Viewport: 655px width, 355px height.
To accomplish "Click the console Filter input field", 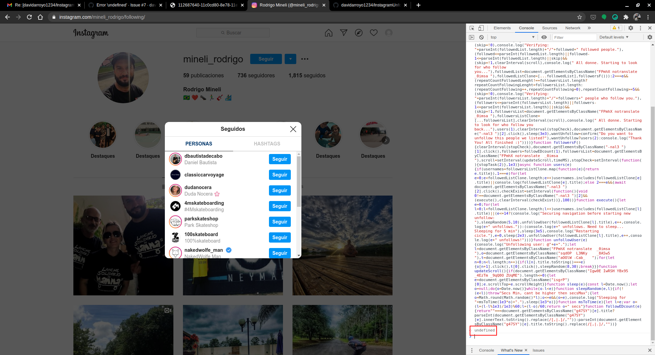I will pyautogui.click(x=574, y=37).
